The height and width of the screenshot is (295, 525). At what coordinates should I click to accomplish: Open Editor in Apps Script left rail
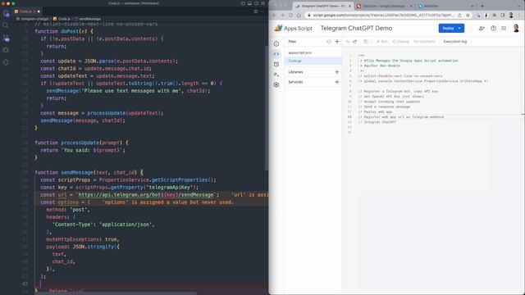276,54
